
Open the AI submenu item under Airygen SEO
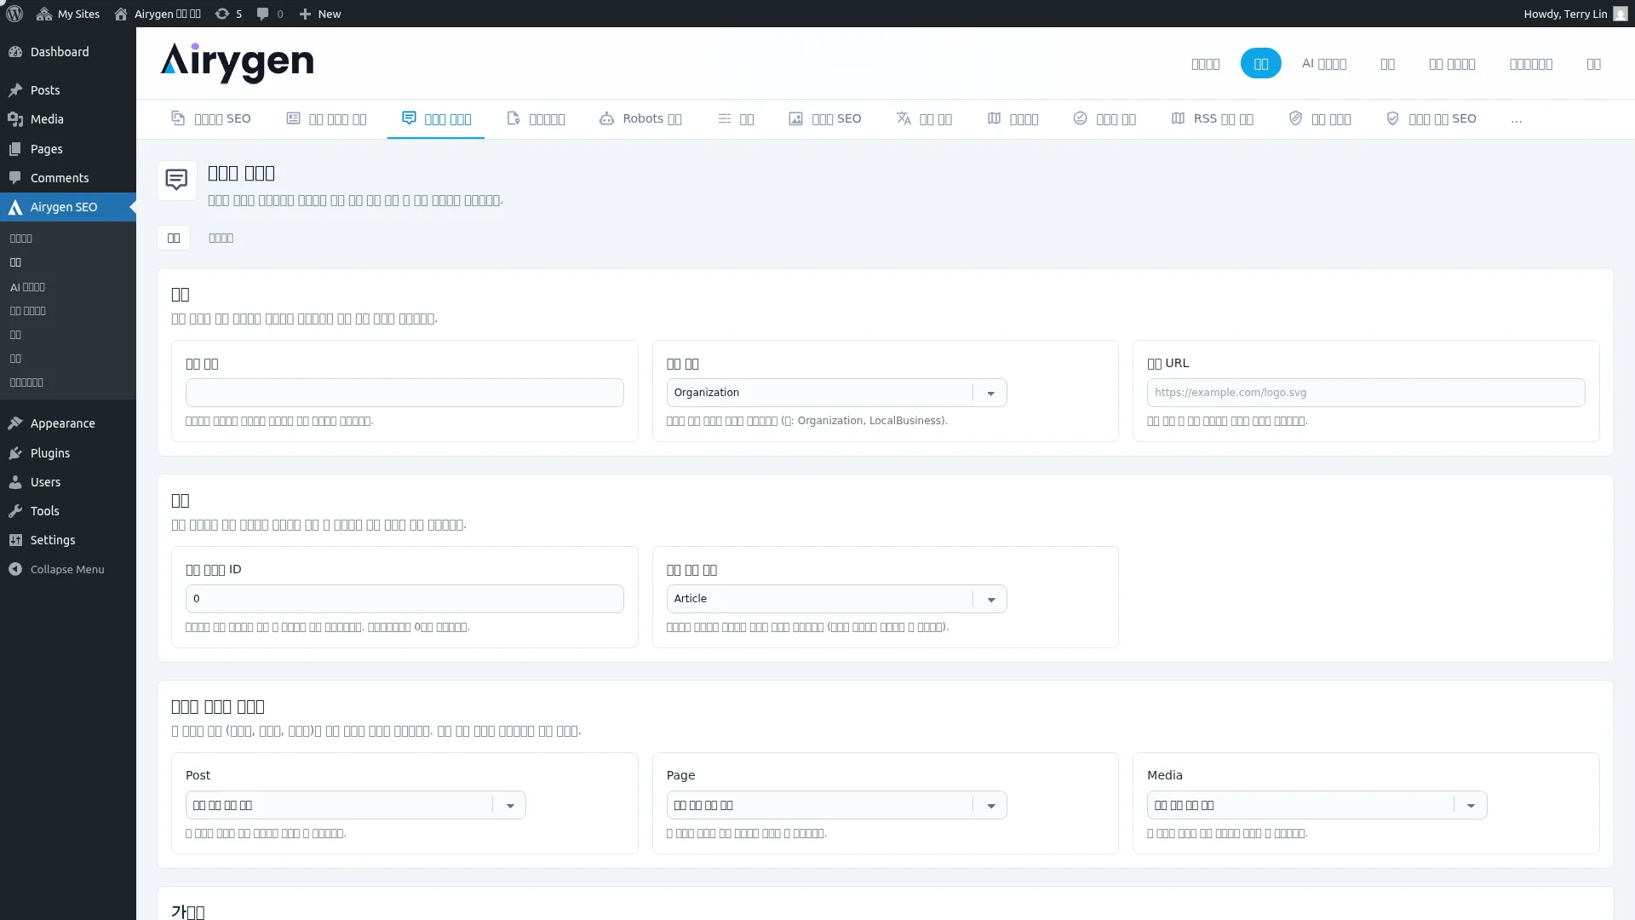tap(27, 287)
